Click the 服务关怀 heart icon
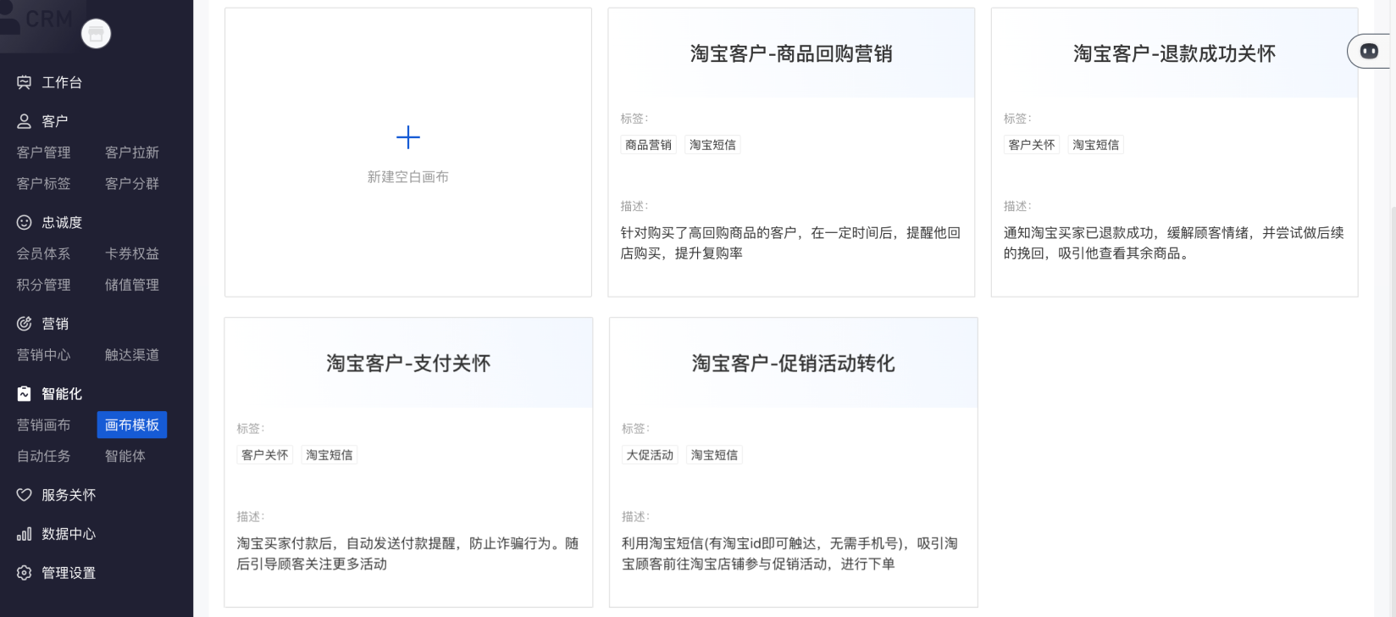1396x617 pixels. pos(25,495)
